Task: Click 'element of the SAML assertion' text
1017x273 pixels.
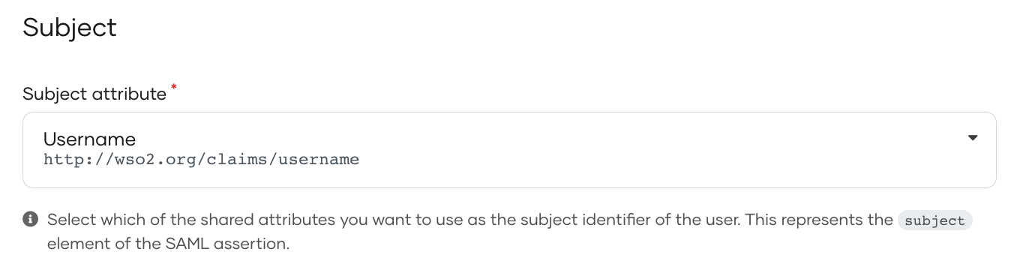Action: point(168,244)
